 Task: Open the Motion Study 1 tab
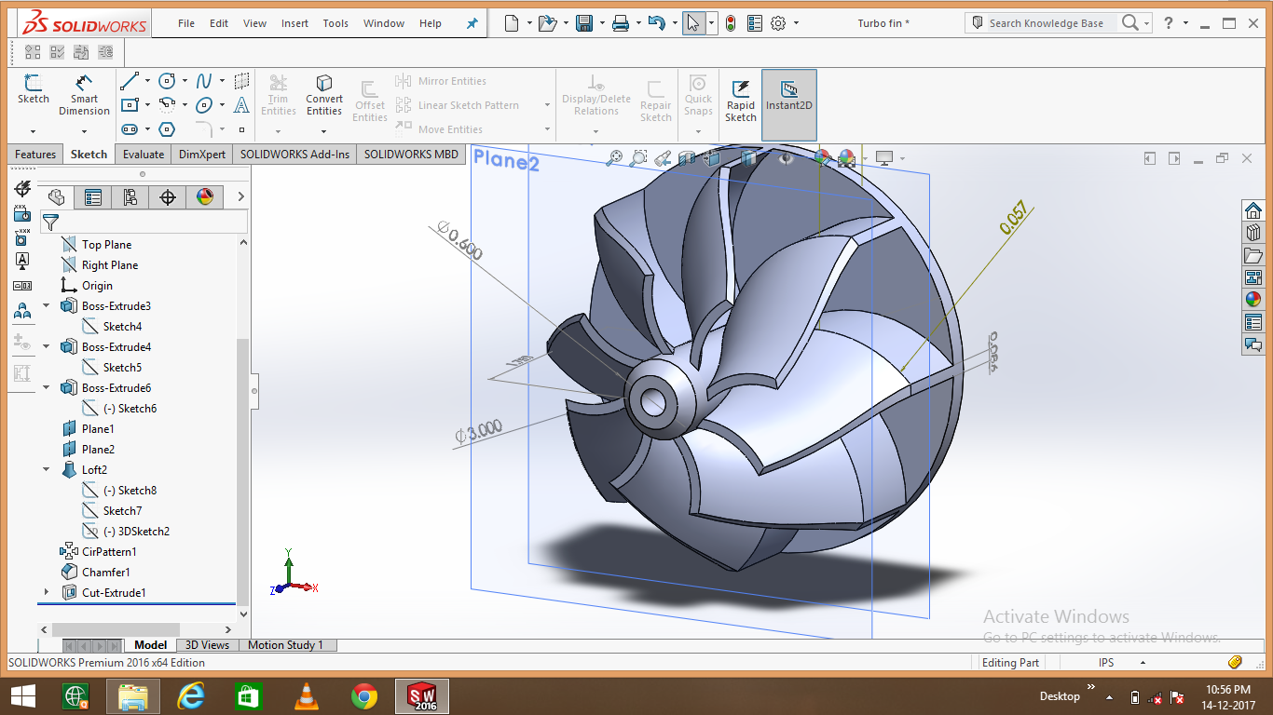pos(285,645)
